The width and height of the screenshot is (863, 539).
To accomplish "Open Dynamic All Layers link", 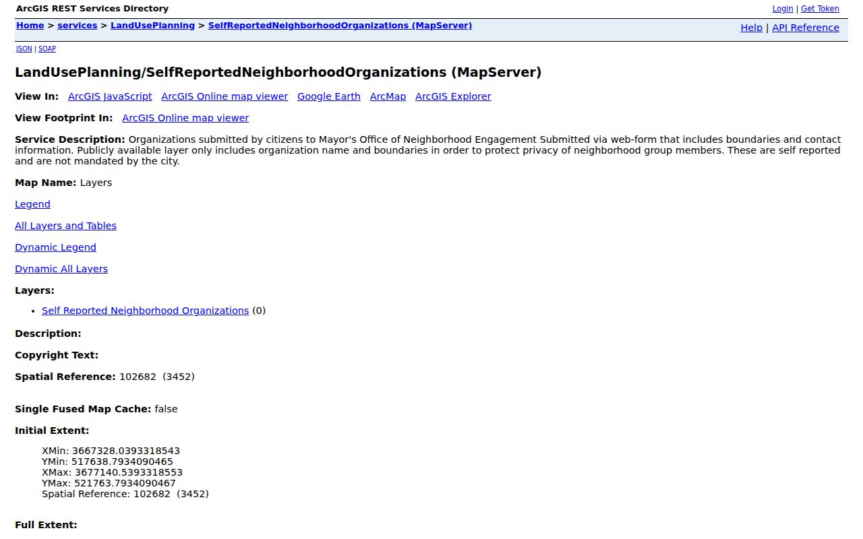I will 61,269.
